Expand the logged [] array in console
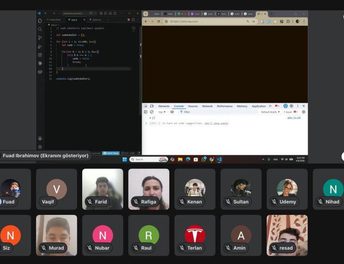Screen dimensions: 344x264 pos(150,118)
